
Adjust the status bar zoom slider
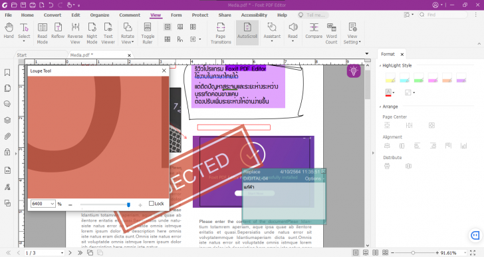click(x=413, y=252)
